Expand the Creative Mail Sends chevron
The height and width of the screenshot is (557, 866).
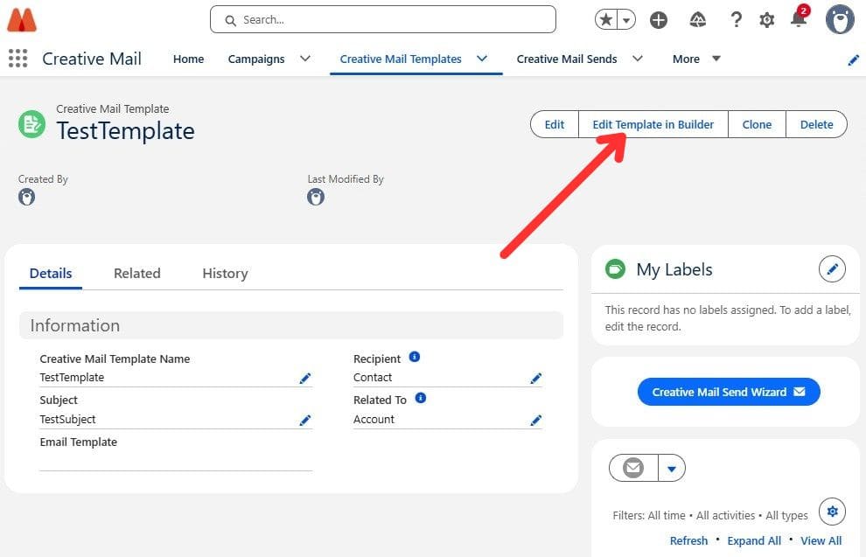(x=638, y=59)
